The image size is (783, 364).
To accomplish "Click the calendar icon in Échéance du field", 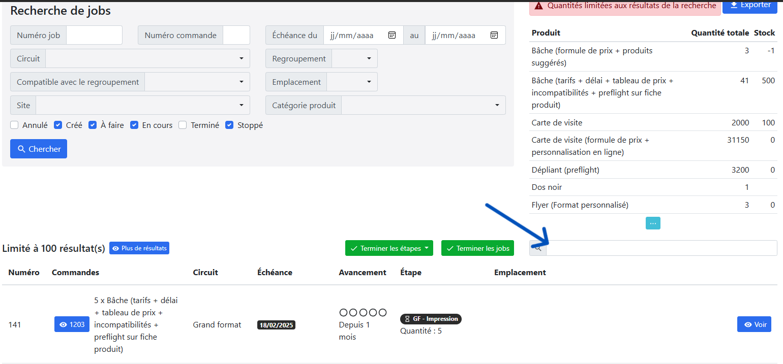I will pos(392,35).
